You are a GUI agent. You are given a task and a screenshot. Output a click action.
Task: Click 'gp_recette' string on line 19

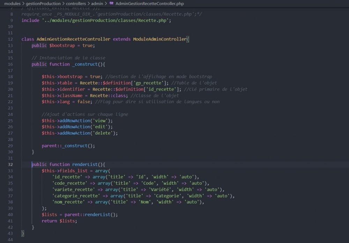tap(148, 83)
